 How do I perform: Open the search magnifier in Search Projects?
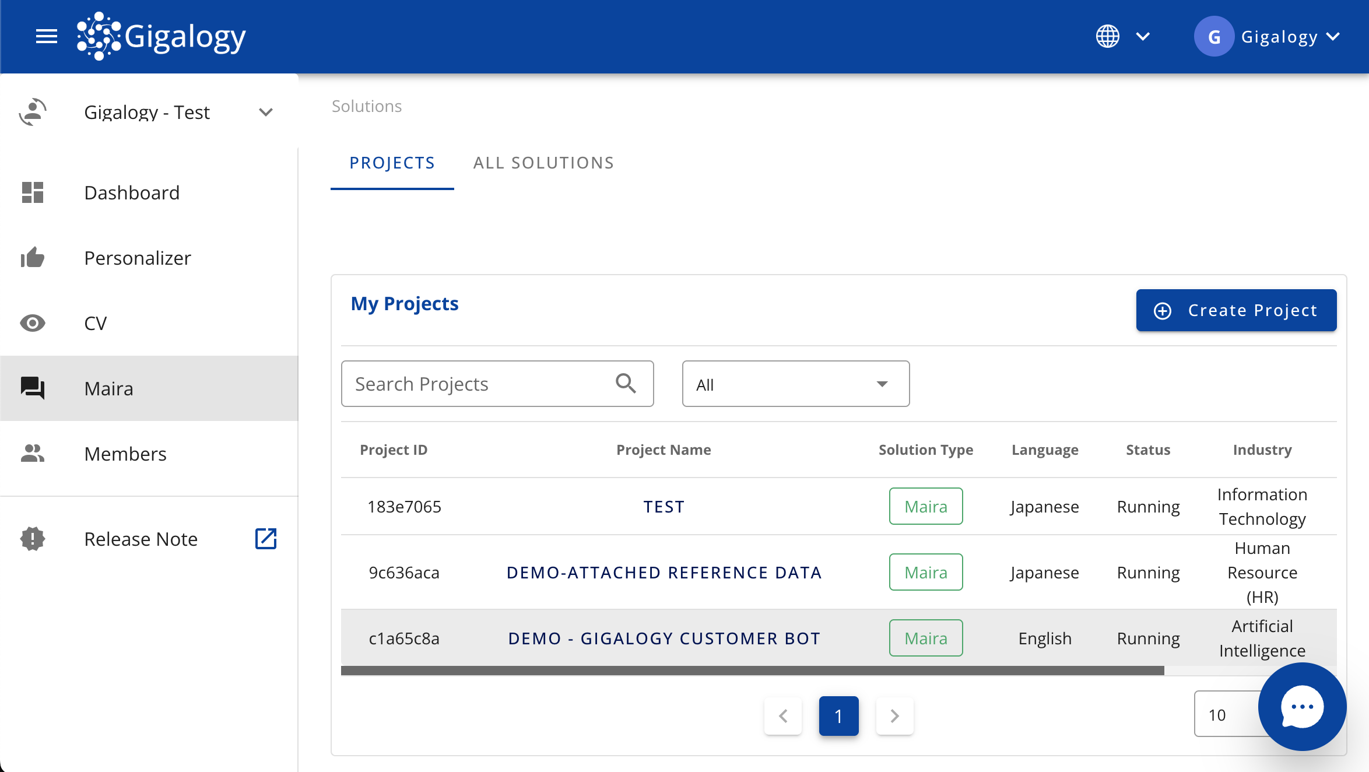[626, 383]
